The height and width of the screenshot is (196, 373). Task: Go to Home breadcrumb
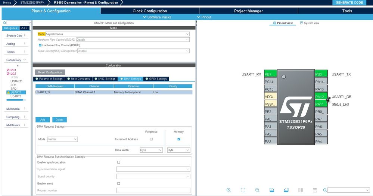coord(7,3)
